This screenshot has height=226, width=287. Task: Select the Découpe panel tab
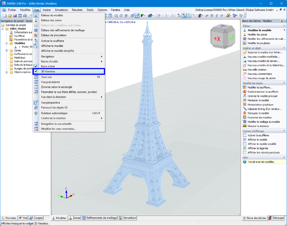point(276,218)
